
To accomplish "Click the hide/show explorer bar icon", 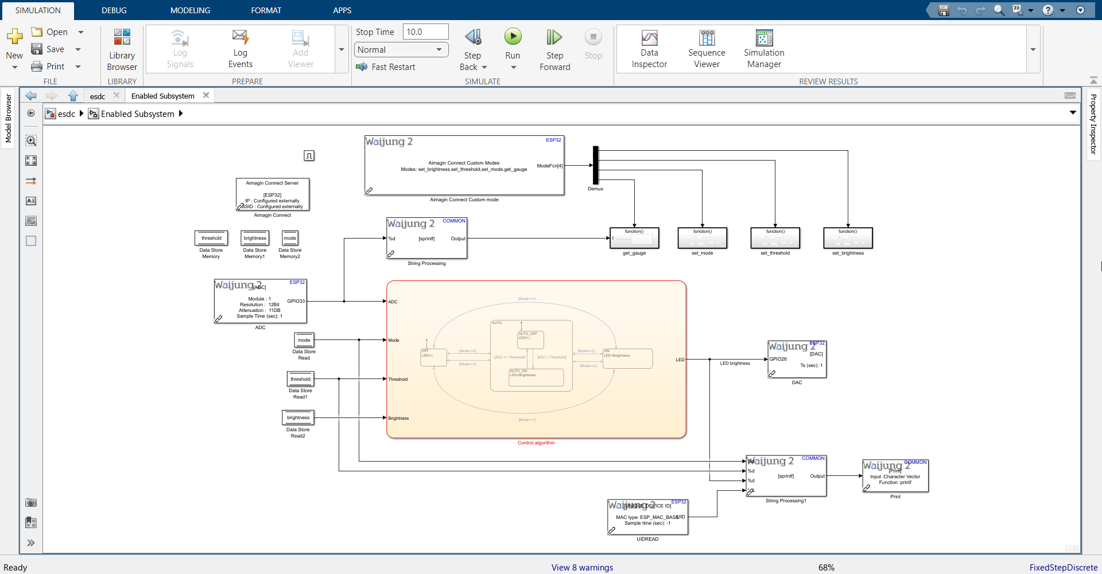I will coord(31,113).
